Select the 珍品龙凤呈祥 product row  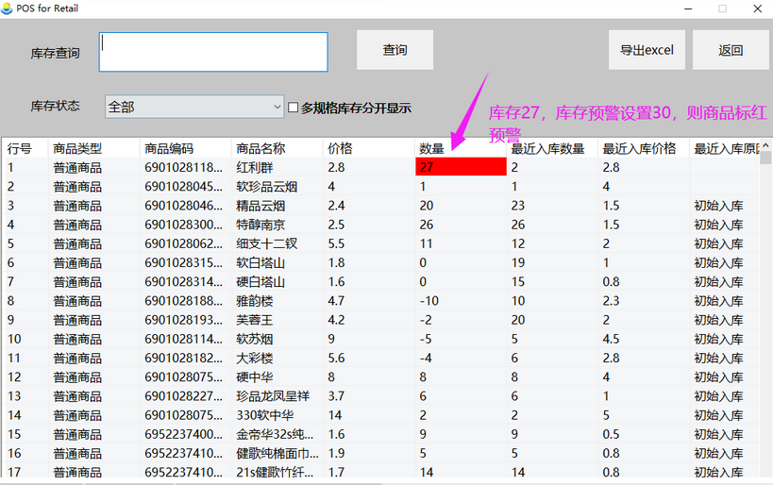coord(380,396)
